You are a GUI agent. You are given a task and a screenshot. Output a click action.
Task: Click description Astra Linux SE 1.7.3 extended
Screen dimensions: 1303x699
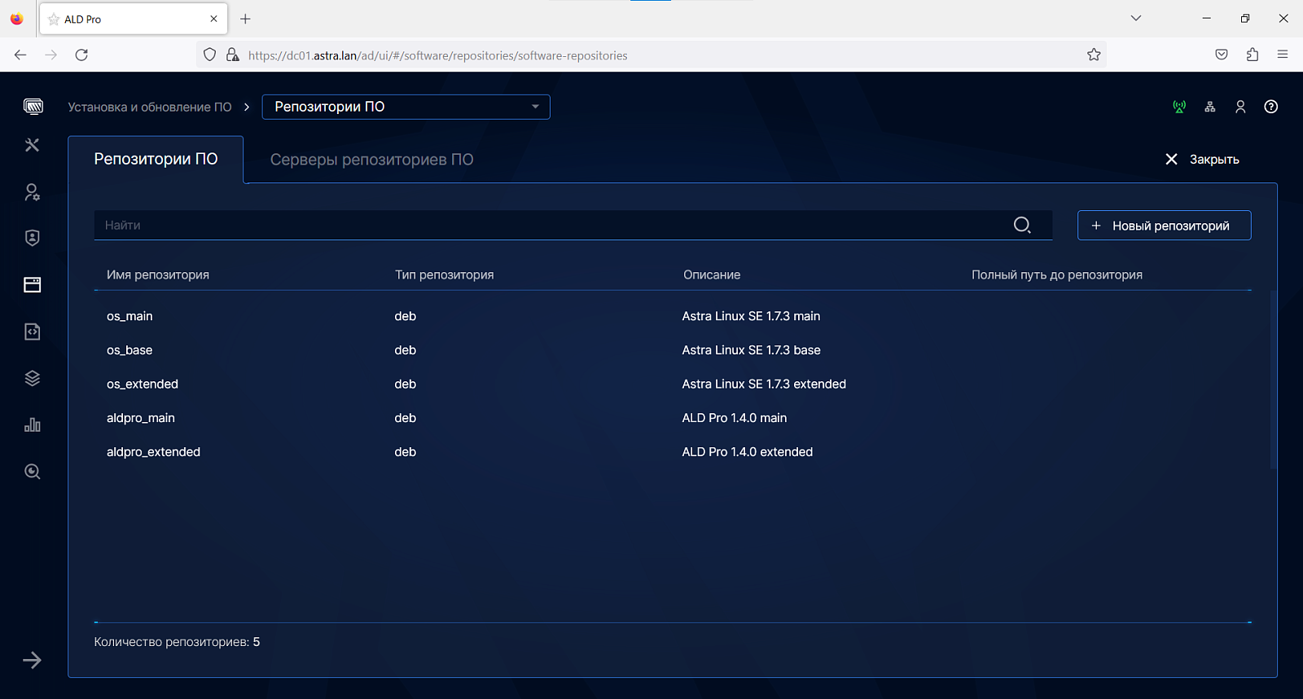click(764, 384)
